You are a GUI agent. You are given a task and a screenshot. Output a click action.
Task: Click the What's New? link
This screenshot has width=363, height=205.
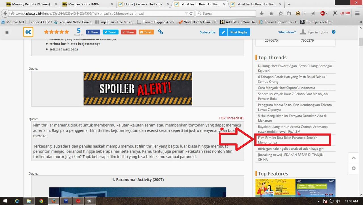pos(287,32)
